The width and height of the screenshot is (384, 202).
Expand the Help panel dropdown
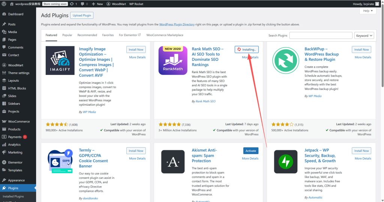[x=367, y=11]
